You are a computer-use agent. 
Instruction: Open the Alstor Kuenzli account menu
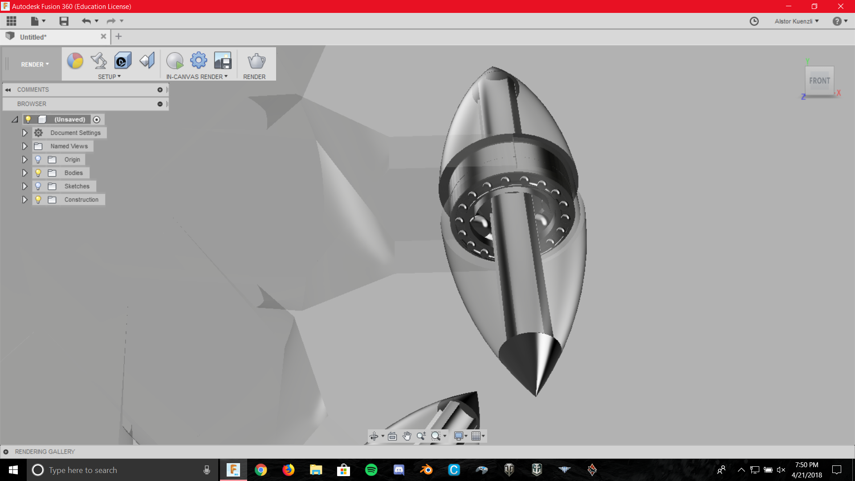(x=797, y=21)
